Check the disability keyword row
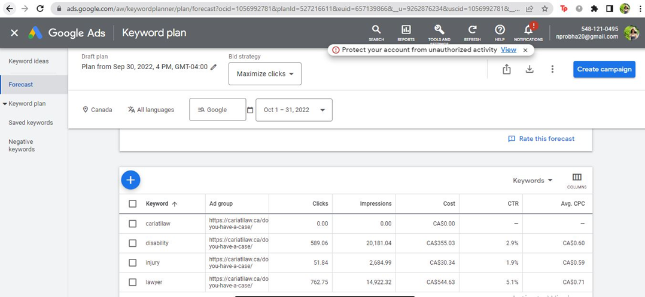This screenshot has width=645, height=297. point(132,243)
